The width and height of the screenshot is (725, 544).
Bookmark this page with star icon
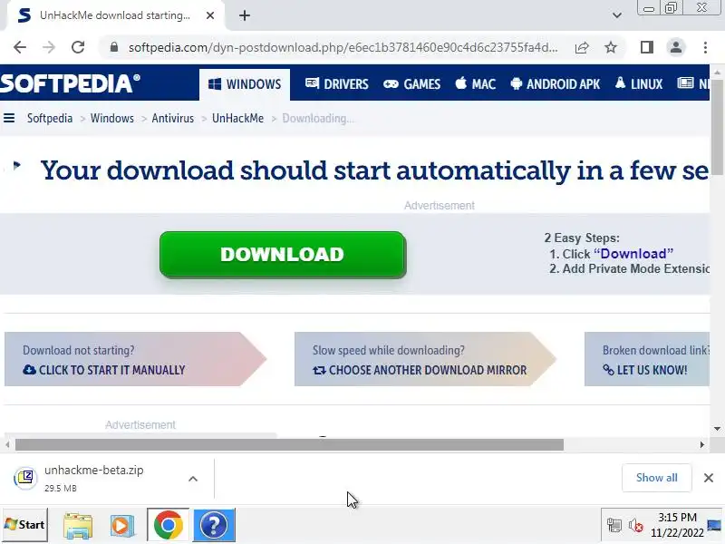(611, 47)
